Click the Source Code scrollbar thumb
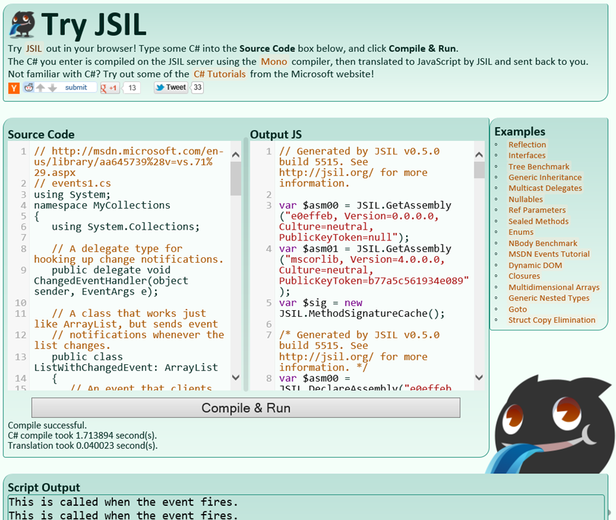The height and width of the screenshot is (520, 616). coord(236,179)
